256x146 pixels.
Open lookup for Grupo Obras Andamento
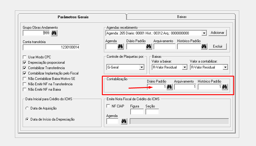[x=54, y=33]
